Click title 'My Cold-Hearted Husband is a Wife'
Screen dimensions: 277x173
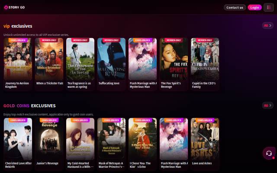click(80, 165)
